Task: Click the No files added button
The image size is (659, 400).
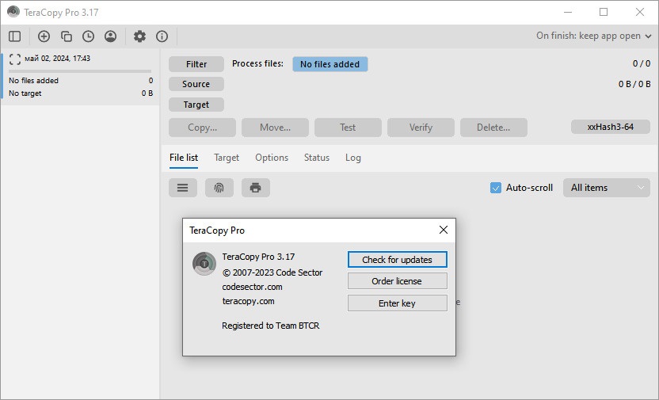Action: tap(330, 64)
